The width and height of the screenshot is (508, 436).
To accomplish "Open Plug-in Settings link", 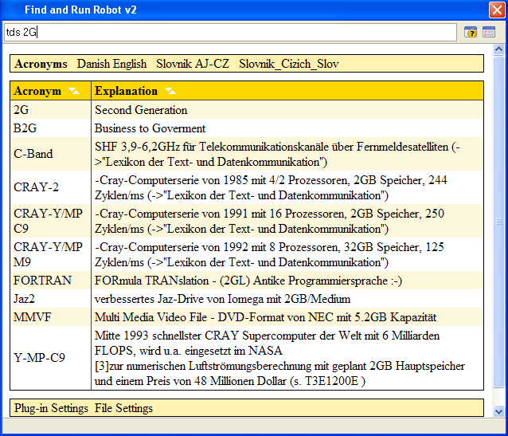I will pyautogui.click(x=51, y=408).
